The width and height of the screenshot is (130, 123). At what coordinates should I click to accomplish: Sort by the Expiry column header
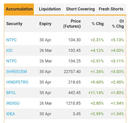pyautogui.click(x=45, y=24)
